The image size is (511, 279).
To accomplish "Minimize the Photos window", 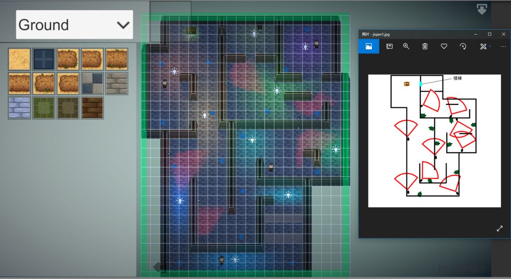I will pyautogui.click(x=476, y=34).
